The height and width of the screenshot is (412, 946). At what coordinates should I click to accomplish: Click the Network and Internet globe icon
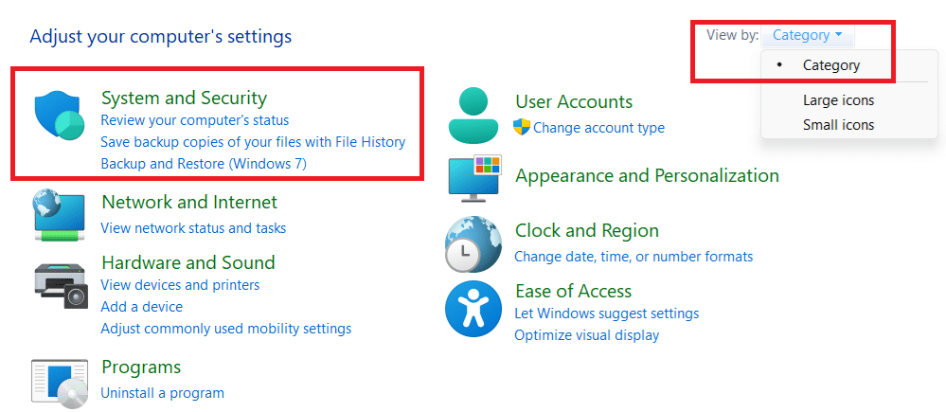pos(61,214)
